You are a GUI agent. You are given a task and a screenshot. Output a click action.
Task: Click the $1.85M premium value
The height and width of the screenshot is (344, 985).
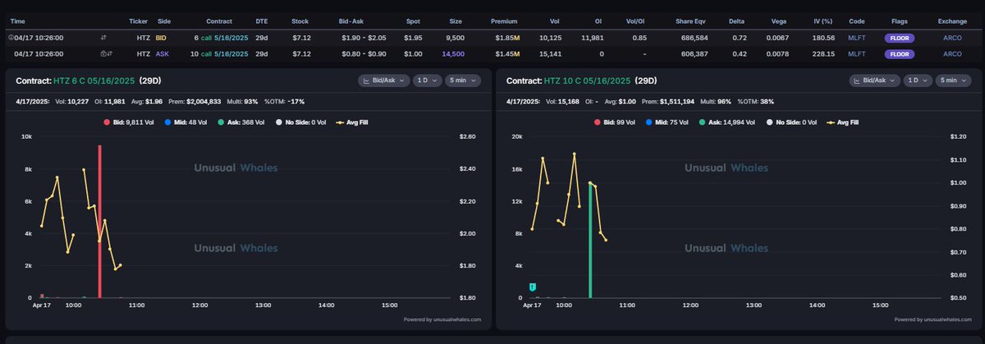point(506,38)
